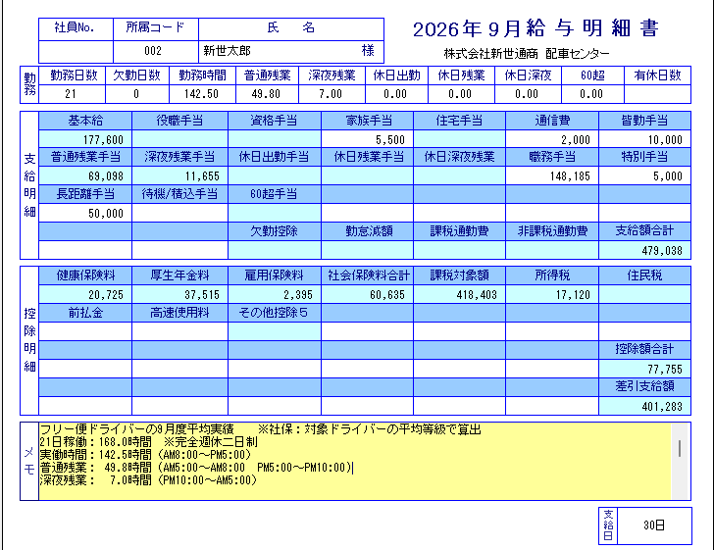
Task: Click the 住民税 header cell
Action: pyautogui.click(x=644, y=275)
